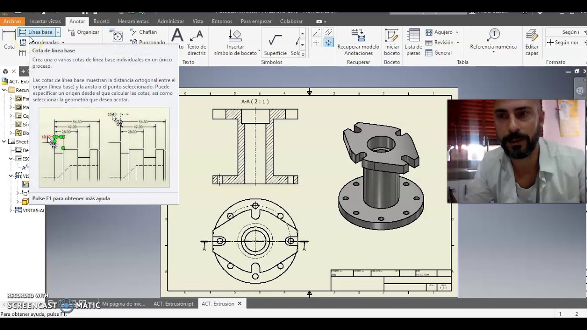Open the Línea base dropdown arrow

tap(58, 32)
